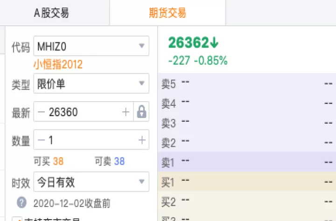Decrease price with the minus in 最新 field
The image size is (336, 221).
[42, 112]
